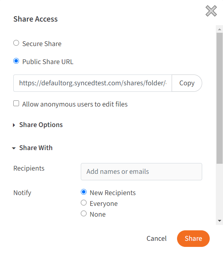Select the Public Share URL radio option

(x=16, y=61)
